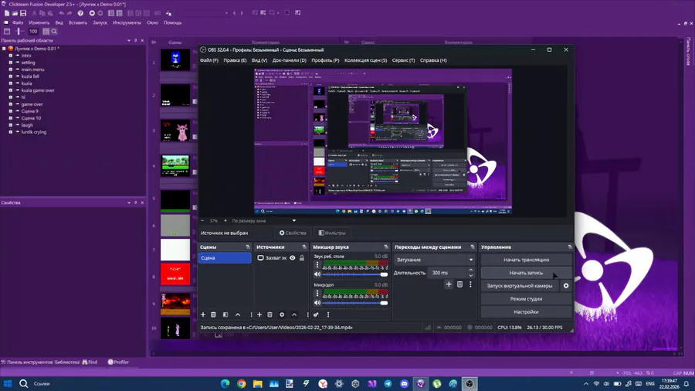This screenshot has height=391, width=695.
Task: Open OBS "Файл (F)" menu
Action: (208, 60)
